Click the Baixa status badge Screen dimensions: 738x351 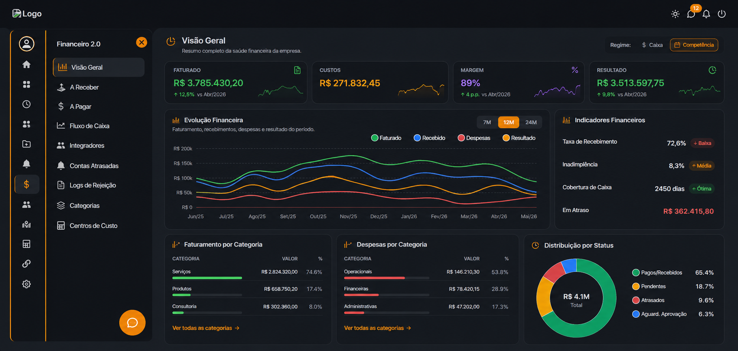702,143
